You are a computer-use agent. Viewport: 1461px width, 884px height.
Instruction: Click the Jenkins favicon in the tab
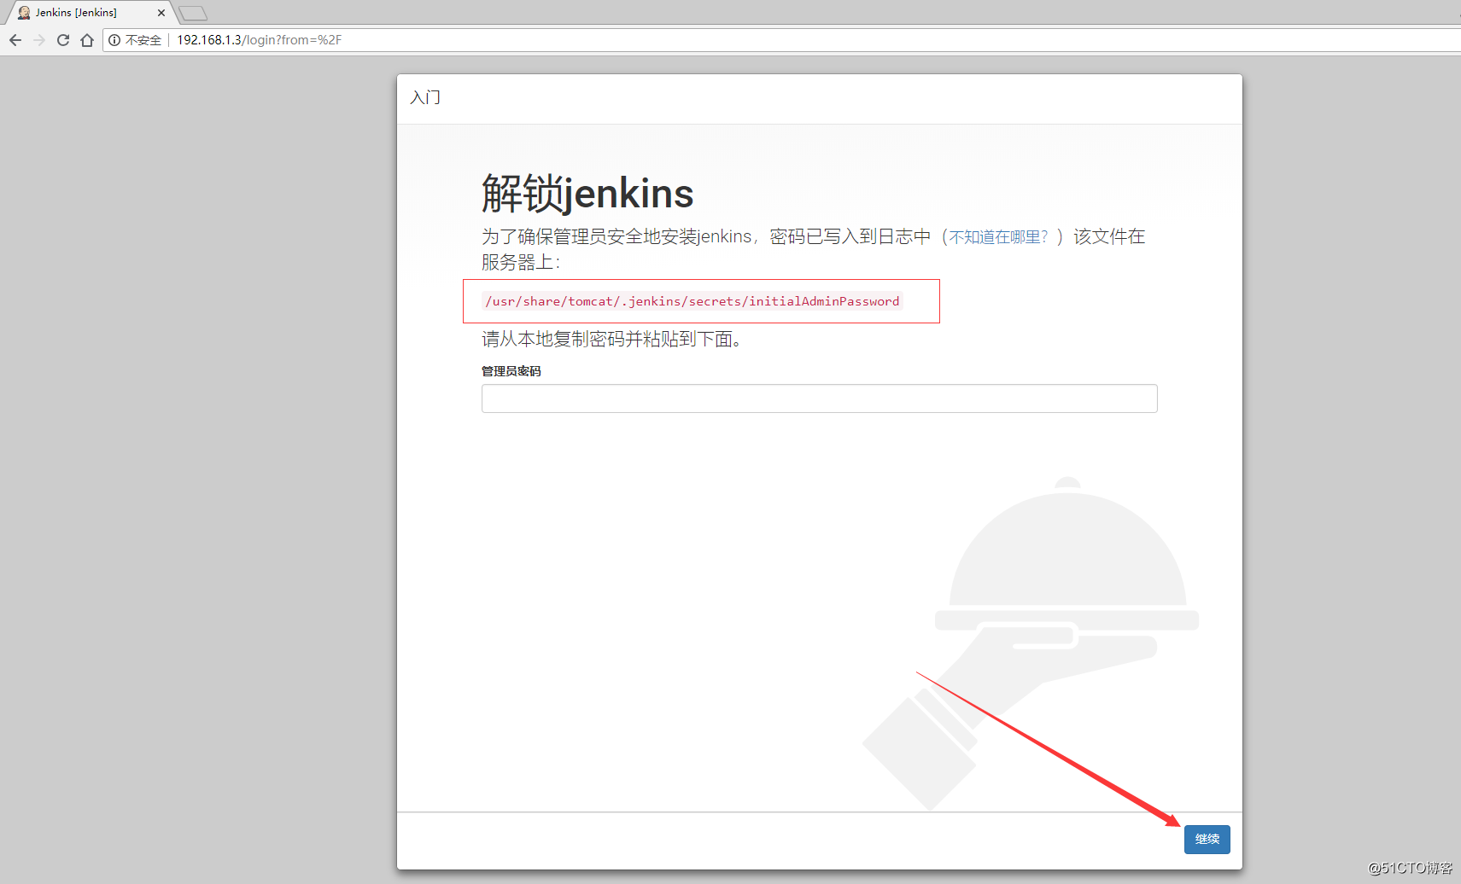(24, 13)
